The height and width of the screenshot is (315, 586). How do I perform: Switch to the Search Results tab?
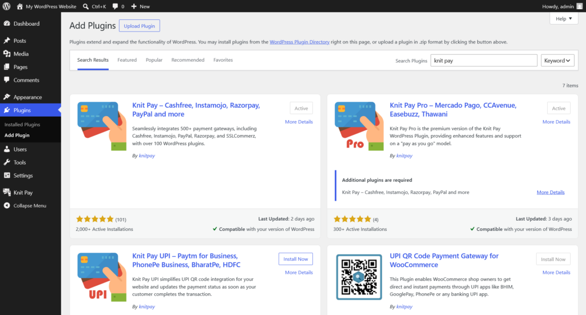point(93,60)
